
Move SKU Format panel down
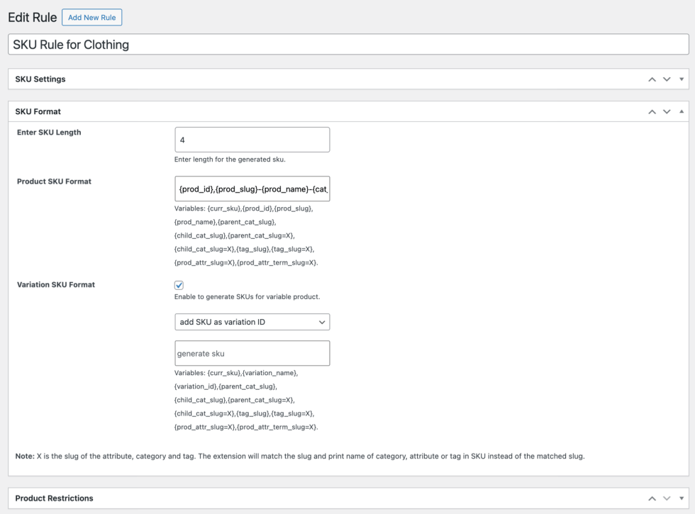(667, 112)
